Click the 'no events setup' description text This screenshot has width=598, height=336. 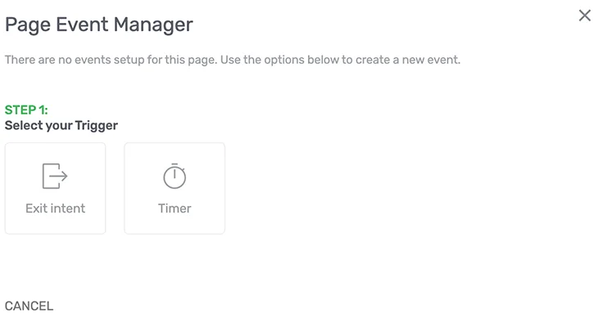click(x=233, y=60)
